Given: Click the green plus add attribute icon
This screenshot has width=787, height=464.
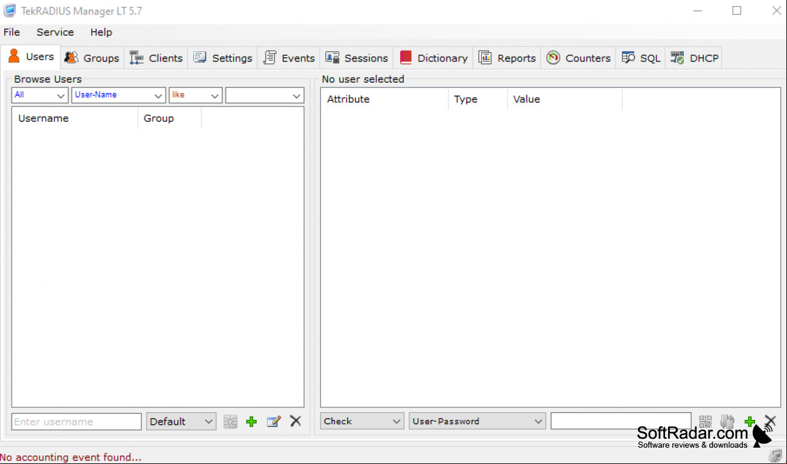Looking at the screenshot, I should tap(750, 421).
